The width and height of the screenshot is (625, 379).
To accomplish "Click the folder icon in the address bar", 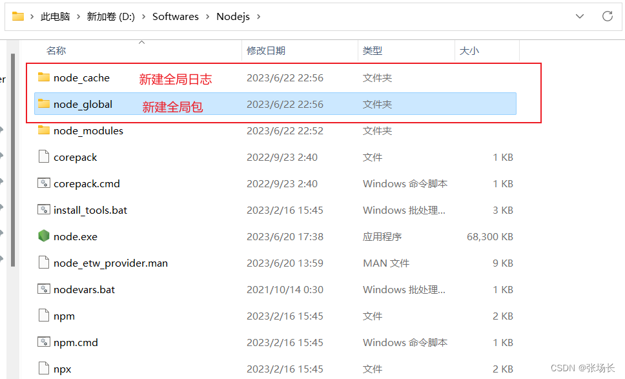I will pyautogui.click(x=19, y=16).
